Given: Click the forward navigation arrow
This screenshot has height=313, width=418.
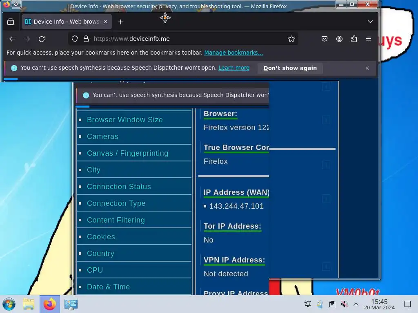Looking at the screenshot, I should (x=27, y=39).
